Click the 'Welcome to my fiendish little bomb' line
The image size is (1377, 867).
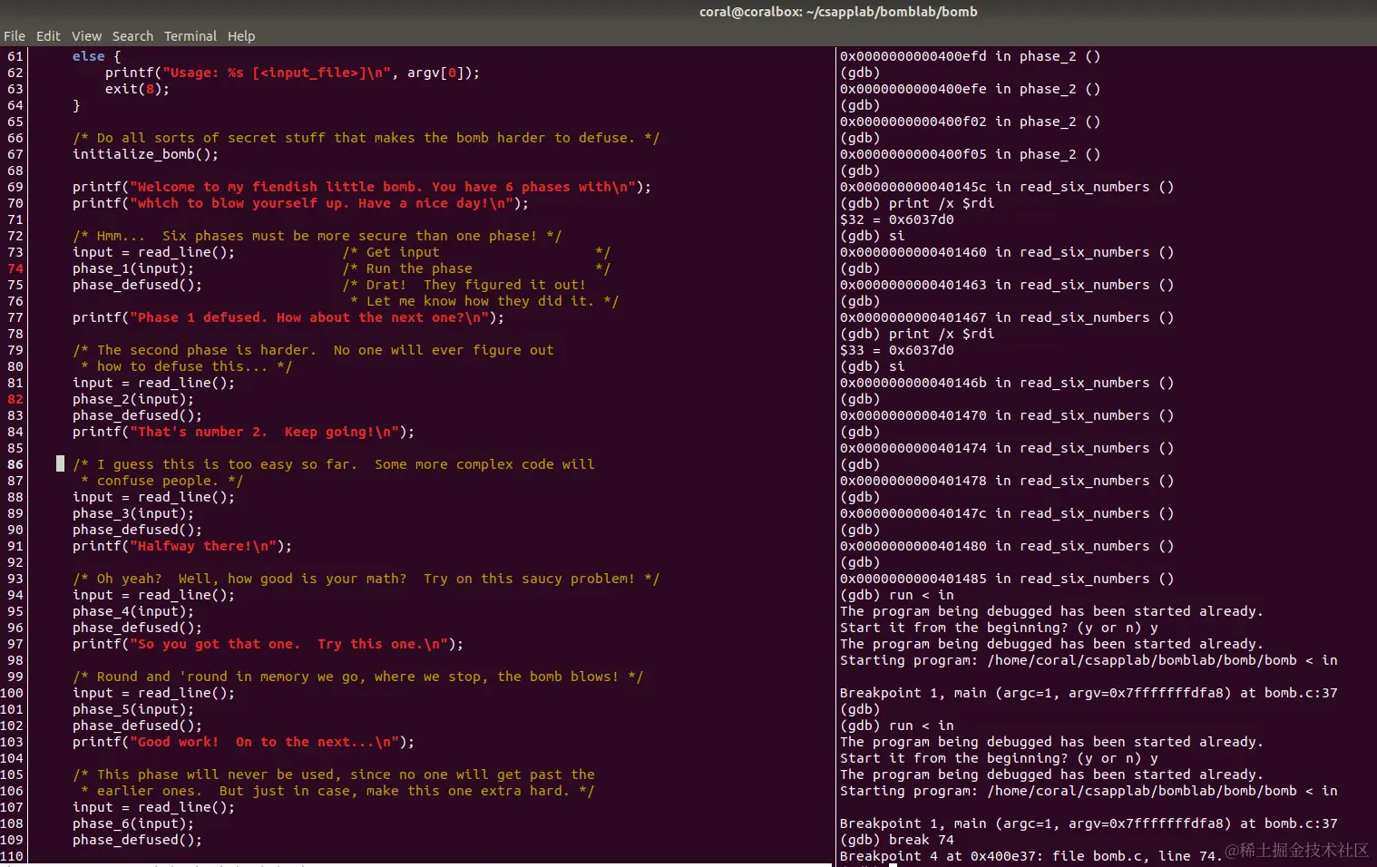[x=362, y=187]
